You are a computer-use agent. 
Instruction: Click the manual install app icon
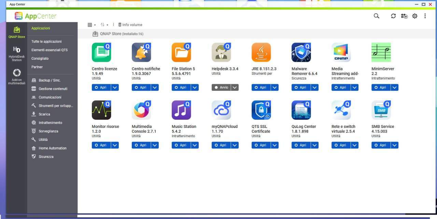pos(404,16)
